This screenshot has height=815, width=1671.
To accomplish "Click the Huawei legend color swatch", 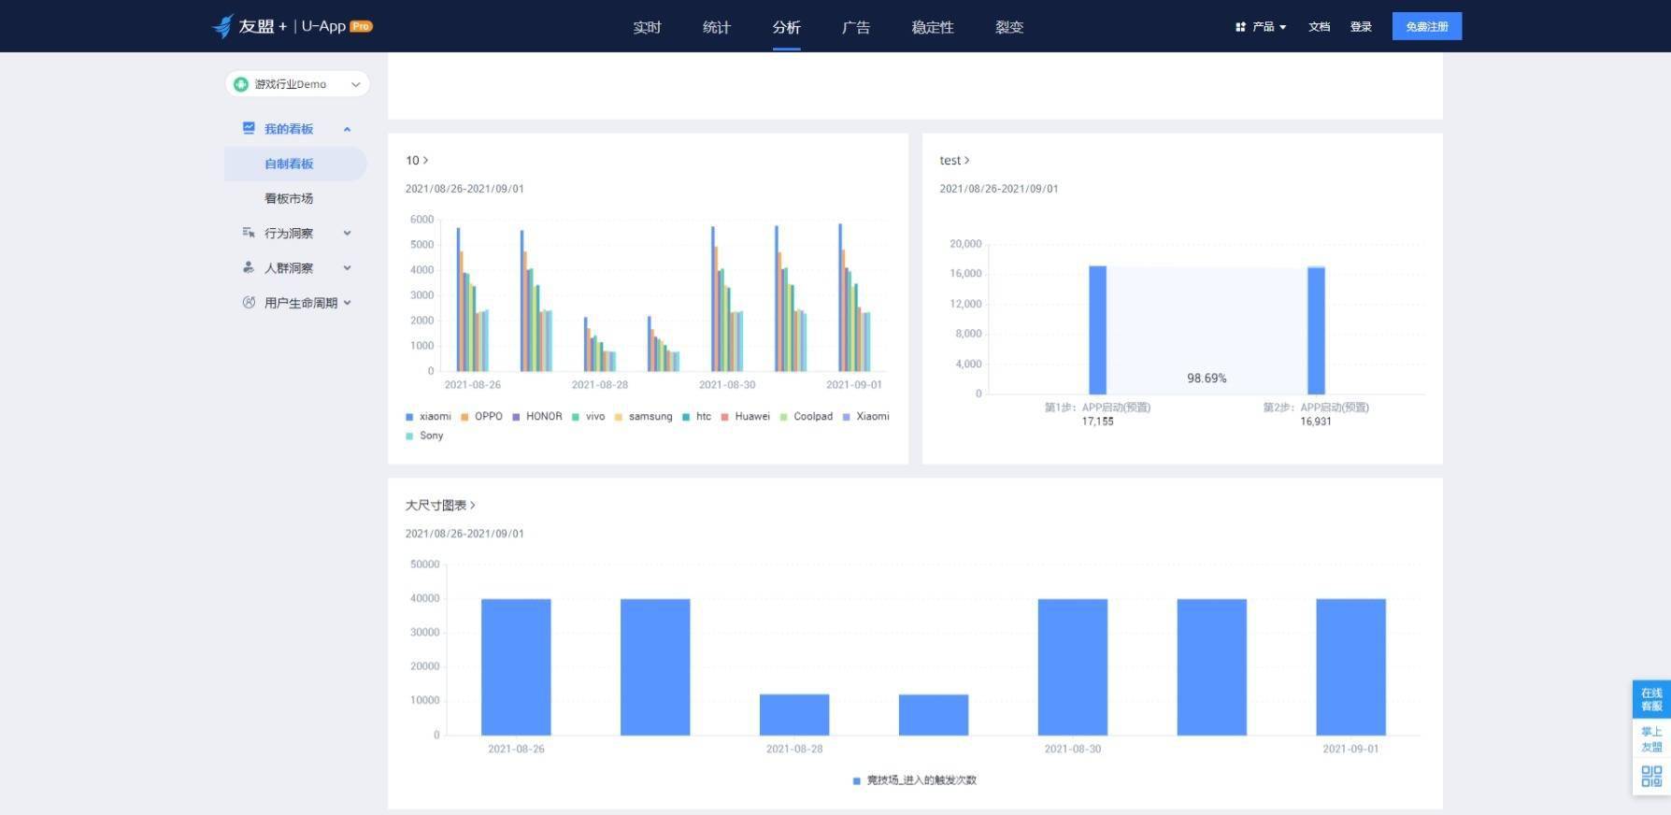I will point(724,417).
